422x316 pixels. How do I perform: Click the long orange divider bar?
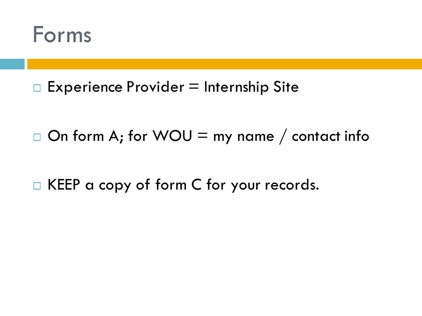[225, 64]
